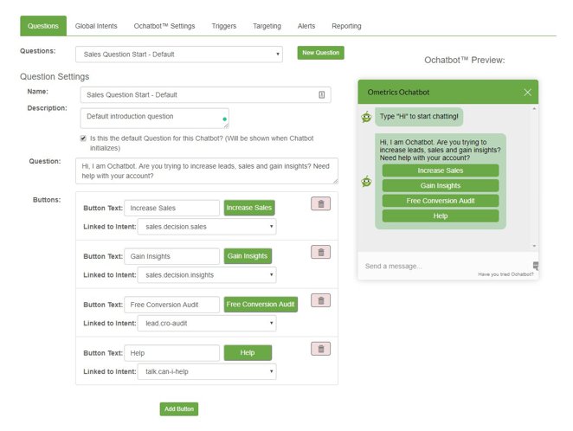Open the Reporting tab

(x=346, y=26)
